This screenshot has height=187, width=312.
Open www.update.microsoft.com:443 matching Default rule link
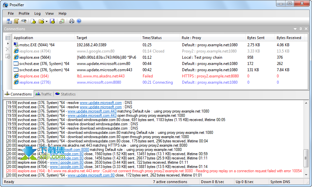(x=92, y=111)
